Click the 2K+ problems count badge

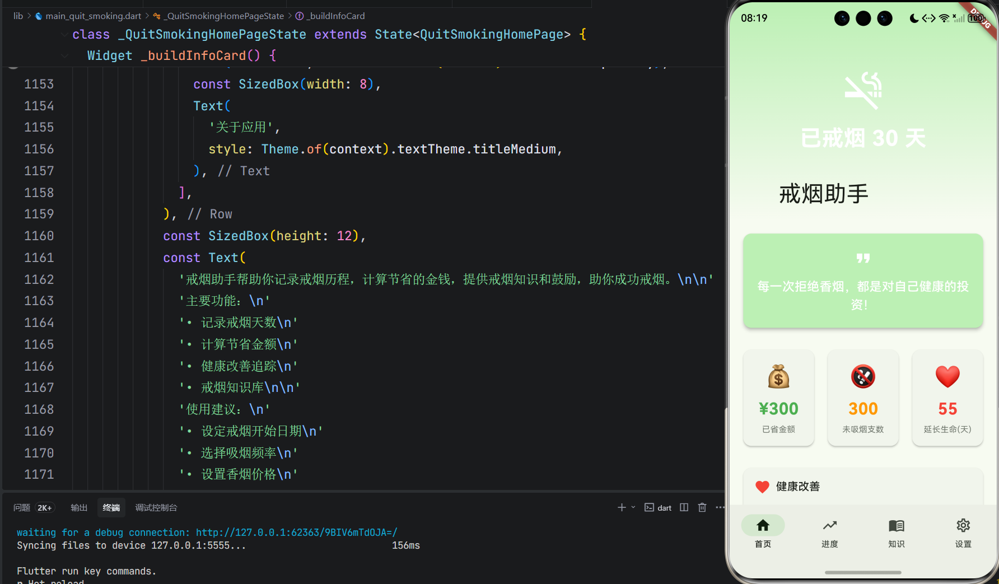pyautogui.click(x=45, y=508)
